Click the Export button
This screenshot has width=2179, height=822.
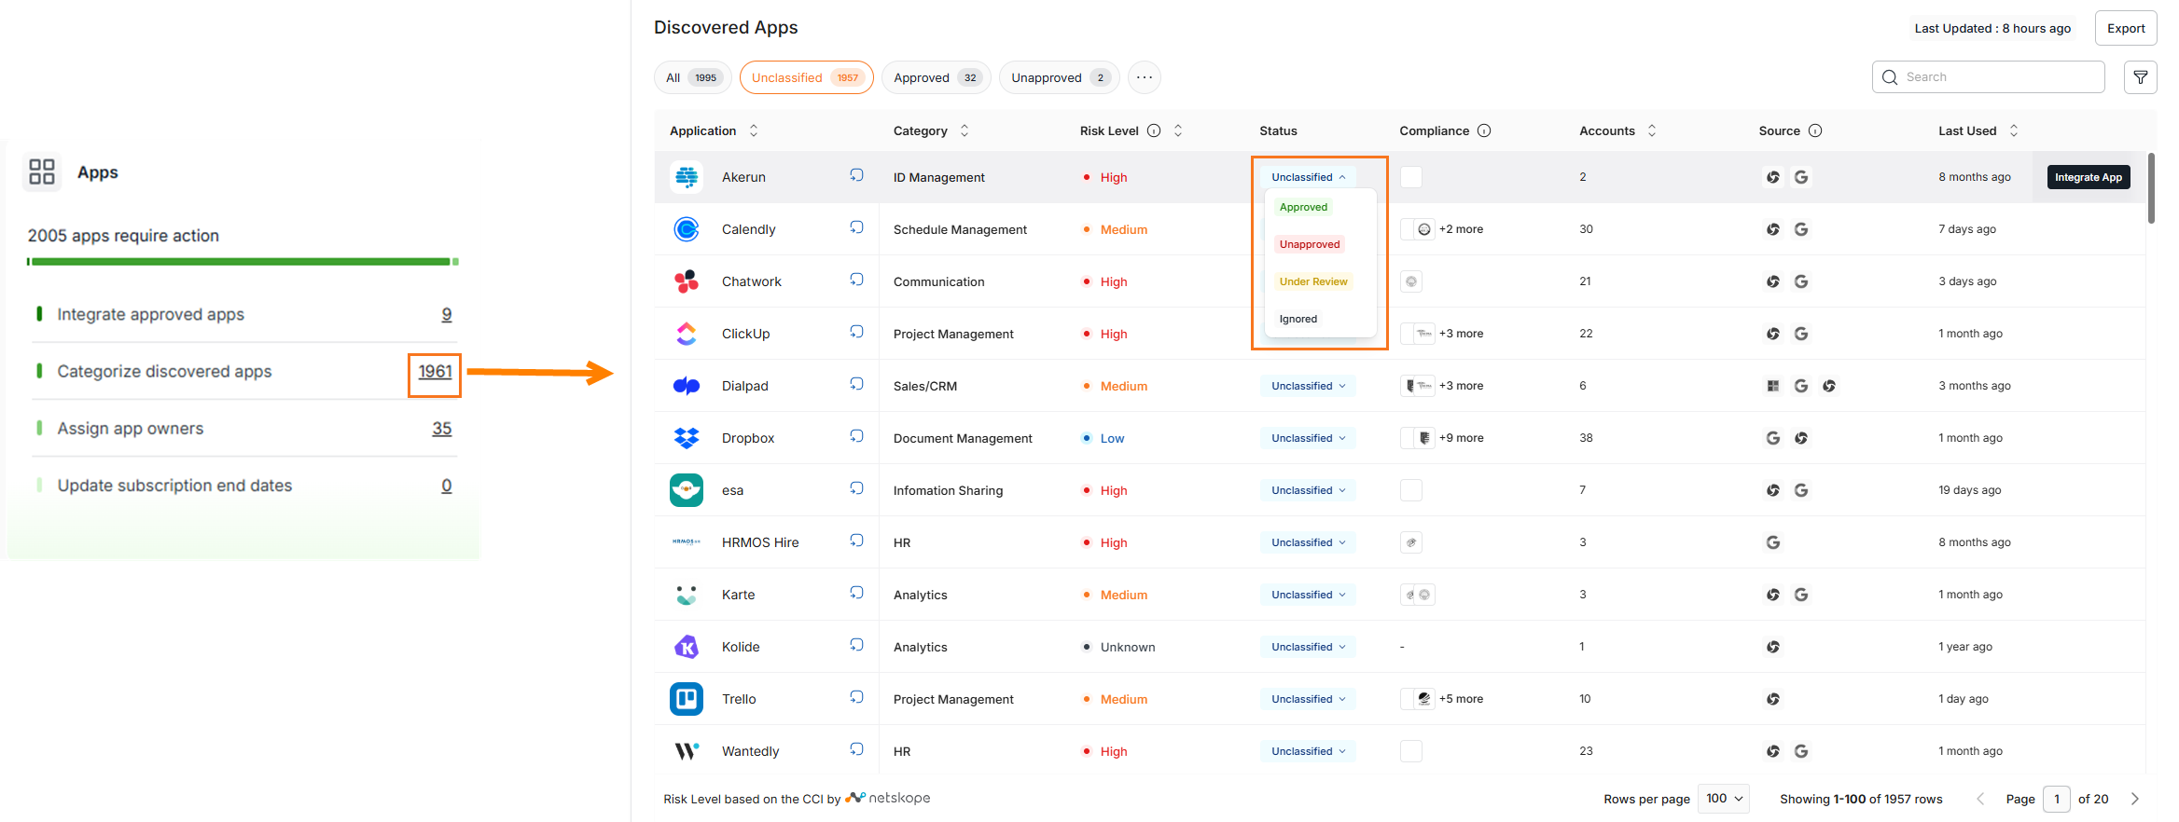2126,28
